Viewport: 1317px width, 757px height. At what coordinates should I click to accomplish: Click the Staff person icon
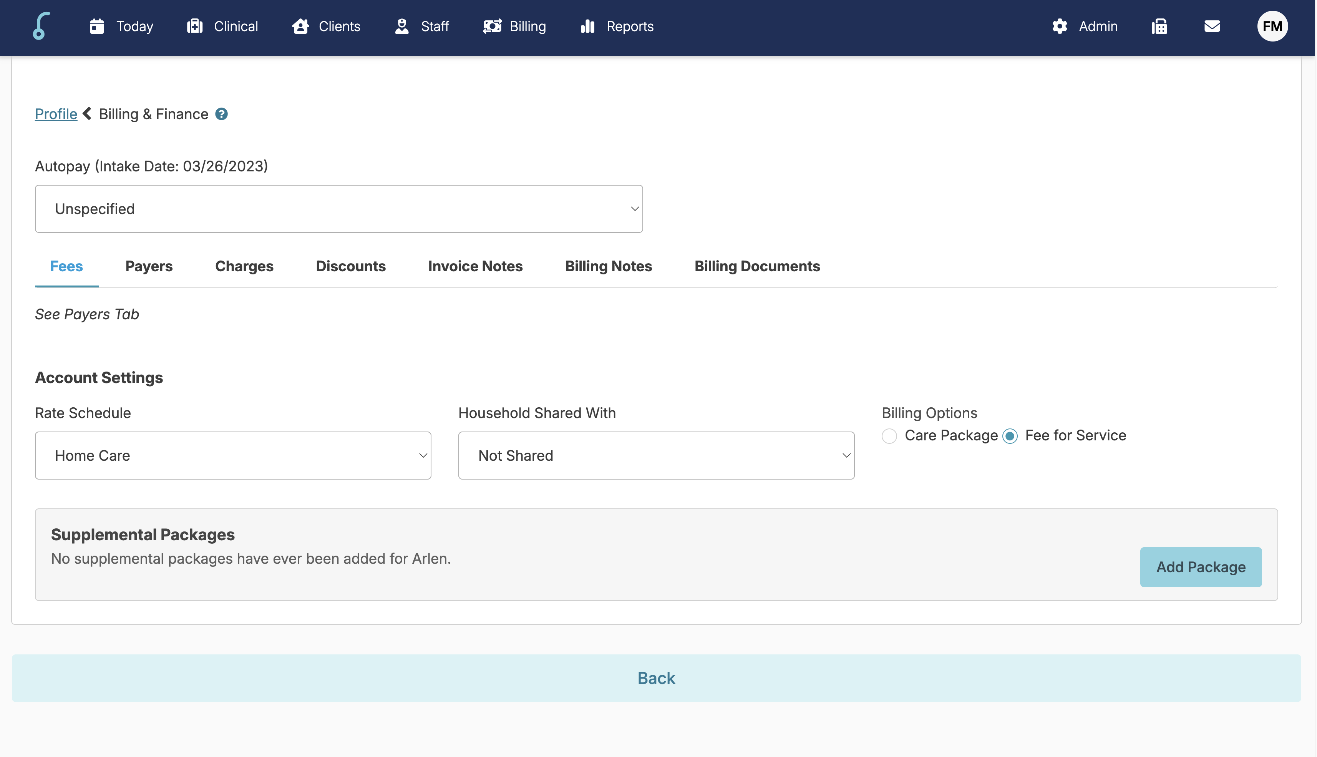pyautogui.click(x=402, y=26)
